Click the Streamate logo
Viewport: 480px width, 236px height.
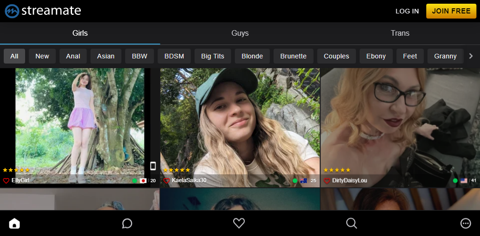pos(43,11)
